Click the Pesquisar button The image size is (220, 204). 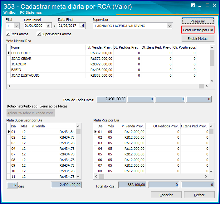click(198, 21)
